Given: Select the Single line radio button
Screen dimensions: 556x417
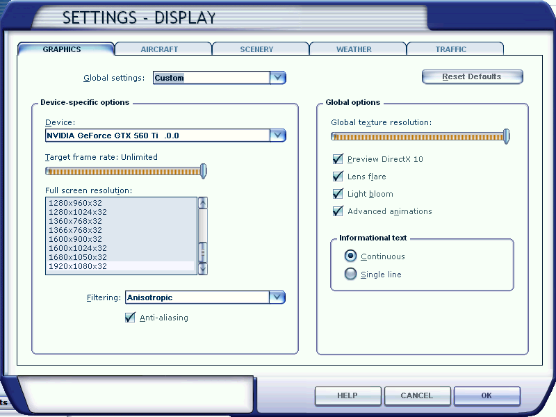Looking at the screenshot, I should pos(350,274).
